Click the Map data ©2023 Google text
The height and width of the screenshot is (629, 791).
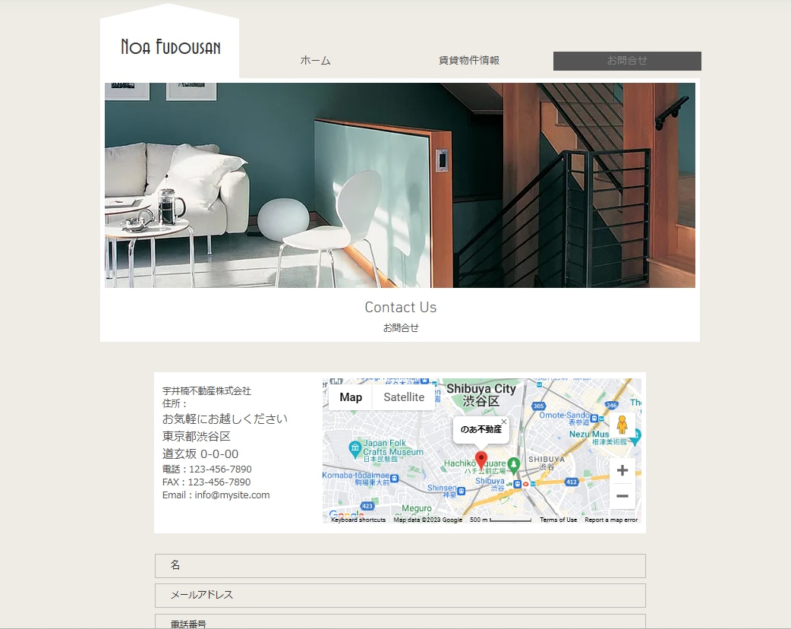(x=428, y=520)
